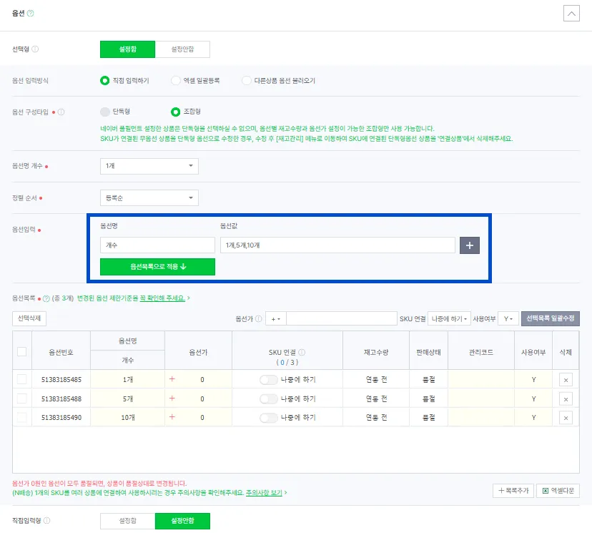The width and height of the screenshot is (592, 533).
Task: Open the info icon beside 직접입력형
Action: pyautogui.click(x=46, y=521)
